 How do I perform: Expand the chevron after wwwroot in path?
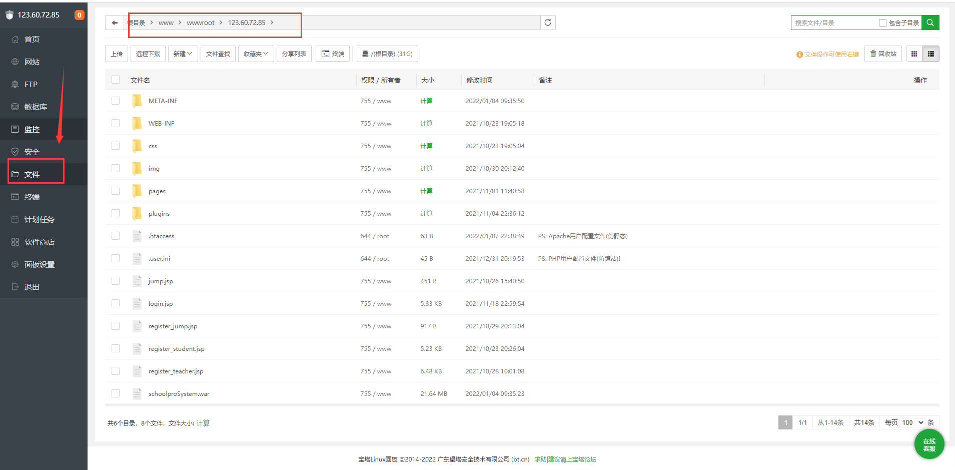(221, 23)
